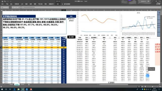Select the active 数据表 worksheet tab
This screenshot has width=162, height=91.
point(17,84)
